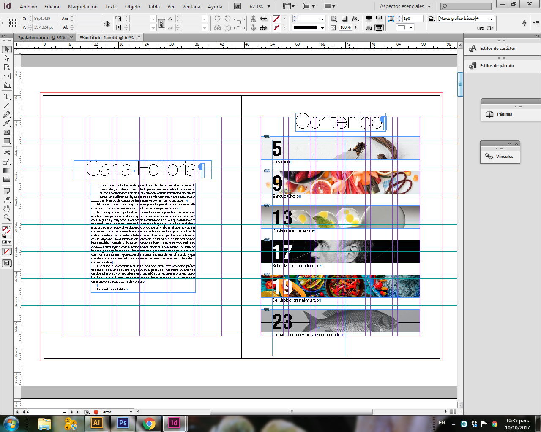The height and width of the screenshot is (432, 541).
Task: Open the Maquetación menu
Action: [x=83, y=7]
